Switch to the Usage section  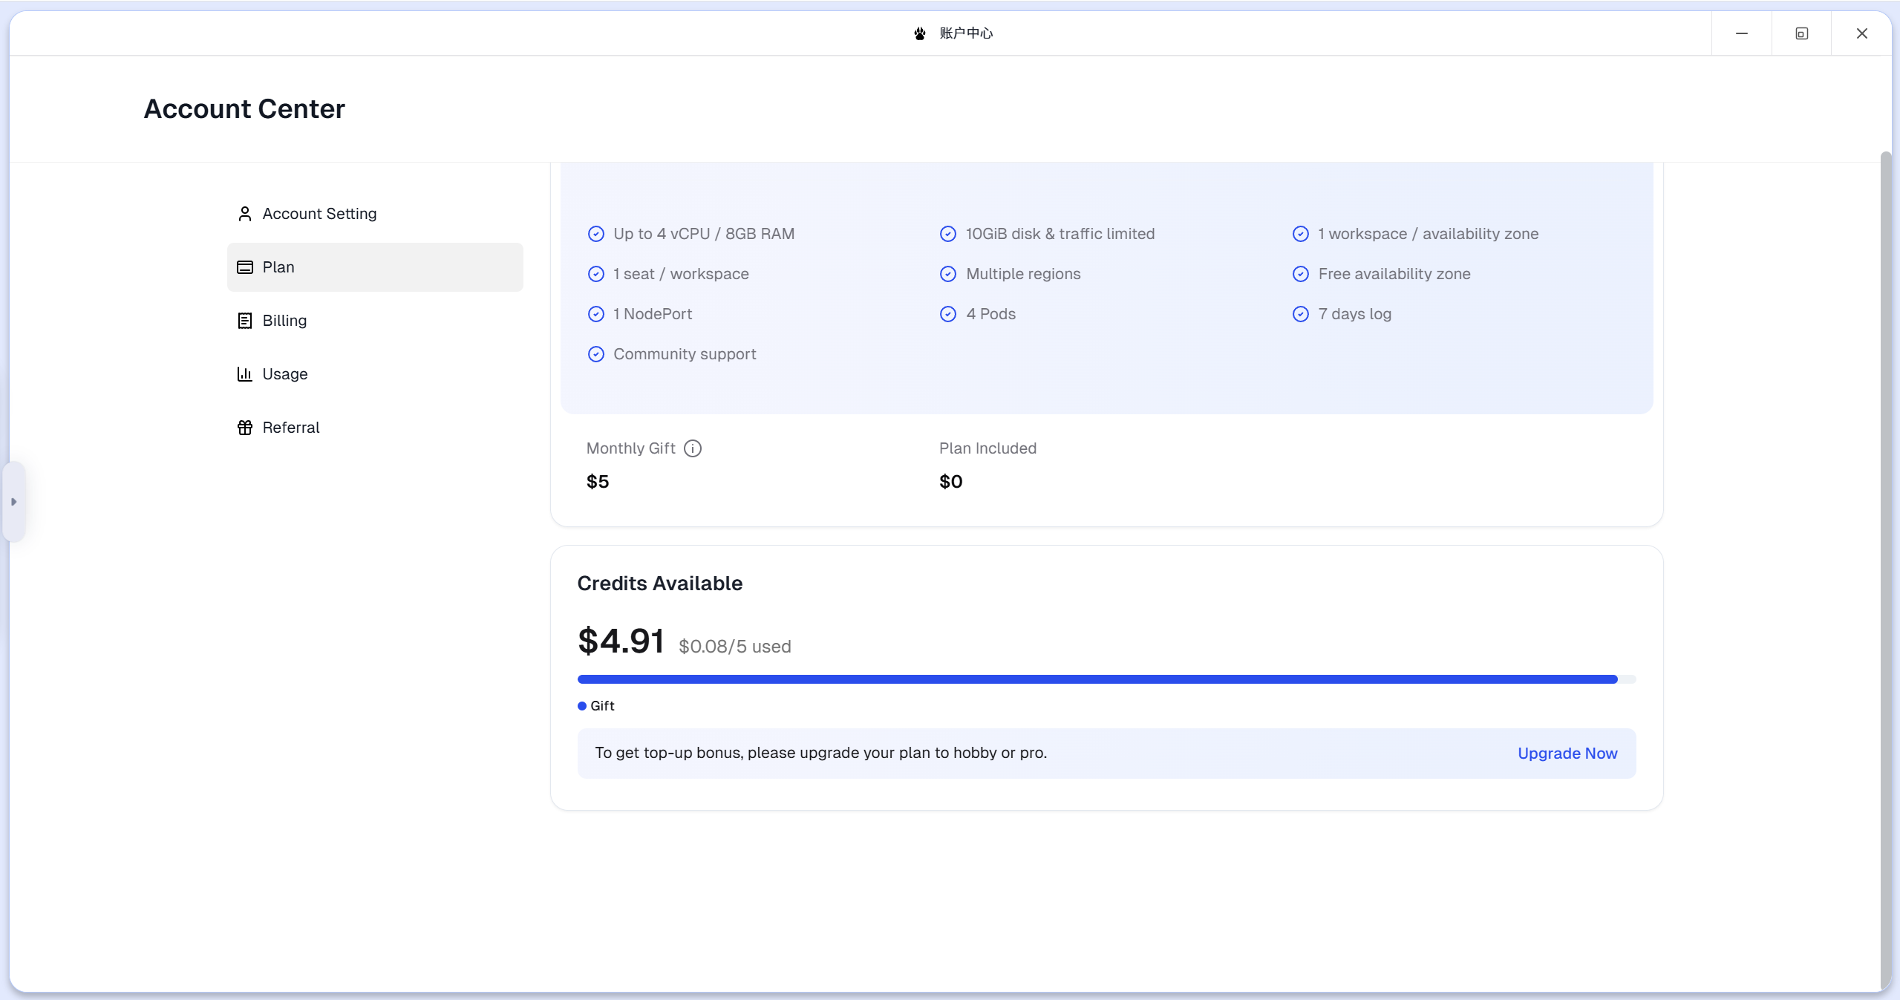coord(284,374)
